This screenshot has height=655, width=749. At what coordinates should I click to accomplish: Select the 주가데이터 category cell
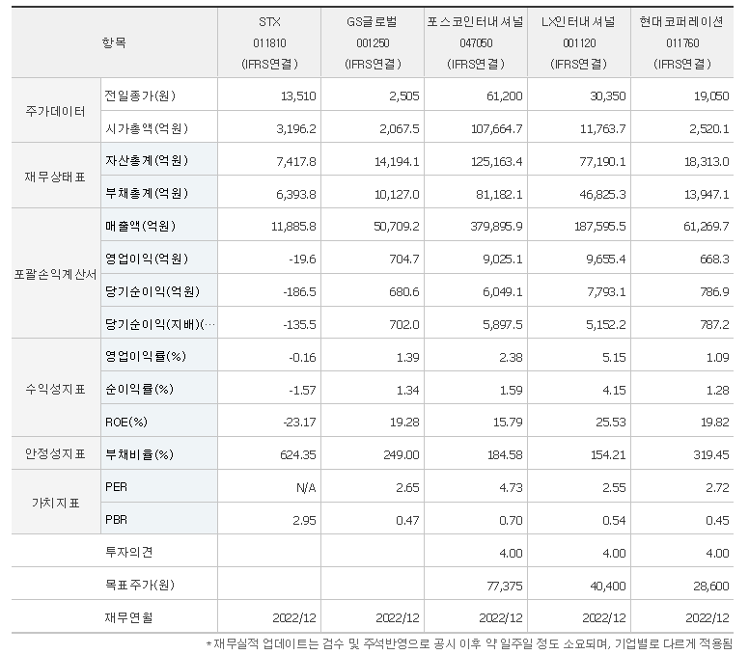pyautogui.click(x=55, y=111)
